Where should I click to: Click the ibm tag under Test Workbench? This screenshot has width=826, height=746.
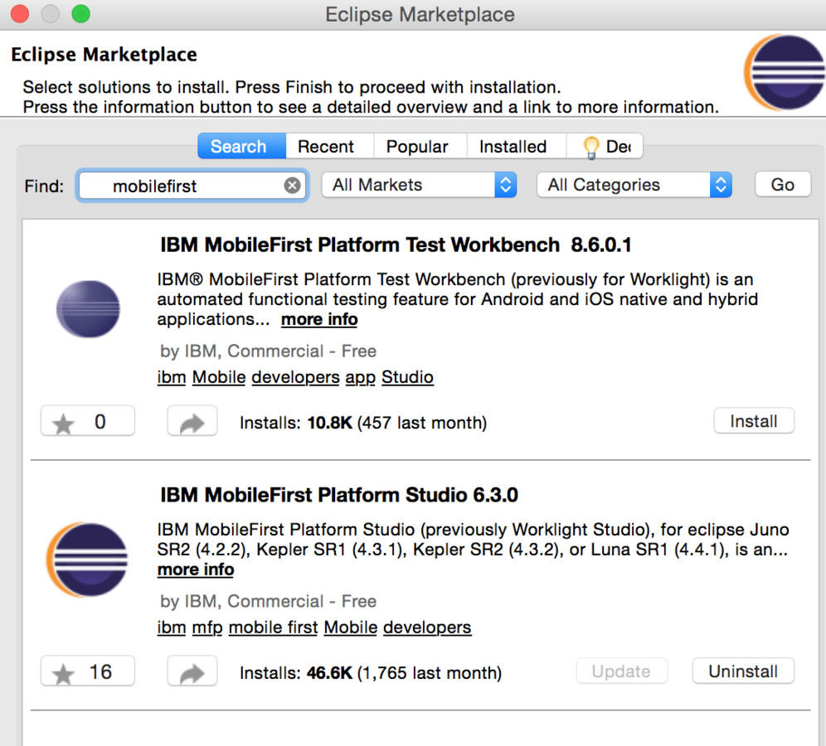[172, 377]
